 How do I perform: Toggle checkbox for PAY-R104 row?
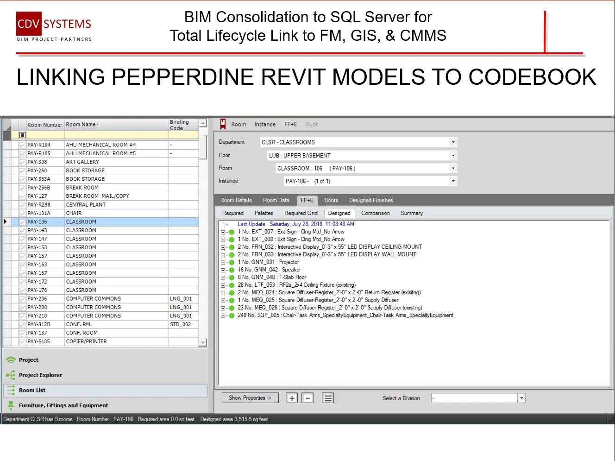[22, 145]
